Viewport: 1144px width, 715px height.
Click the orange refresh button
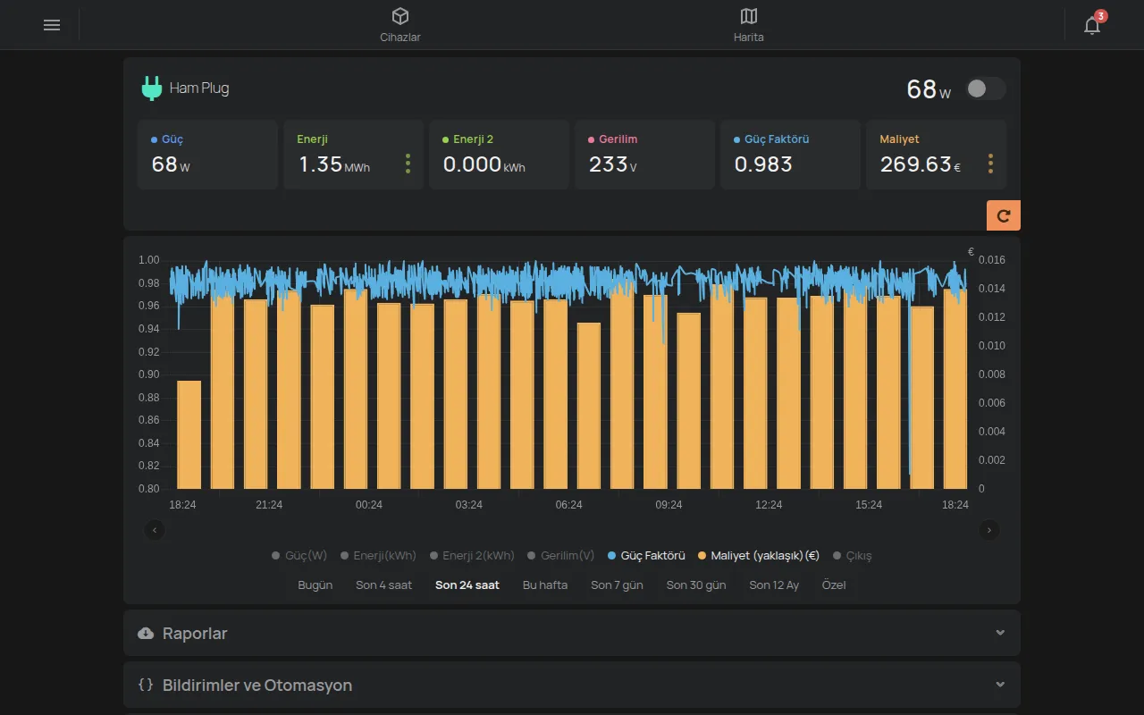point(1004,215)
